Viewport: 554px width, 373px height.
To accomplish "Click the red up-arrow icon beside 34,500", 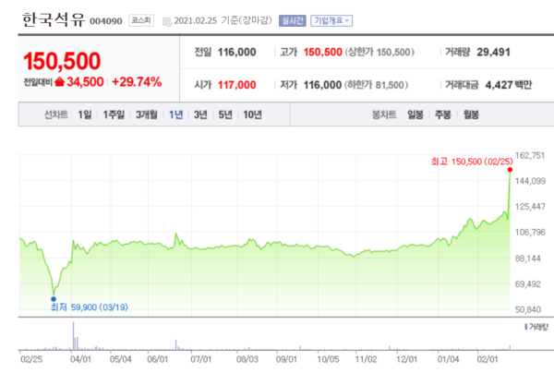I will tap(60, 81).
